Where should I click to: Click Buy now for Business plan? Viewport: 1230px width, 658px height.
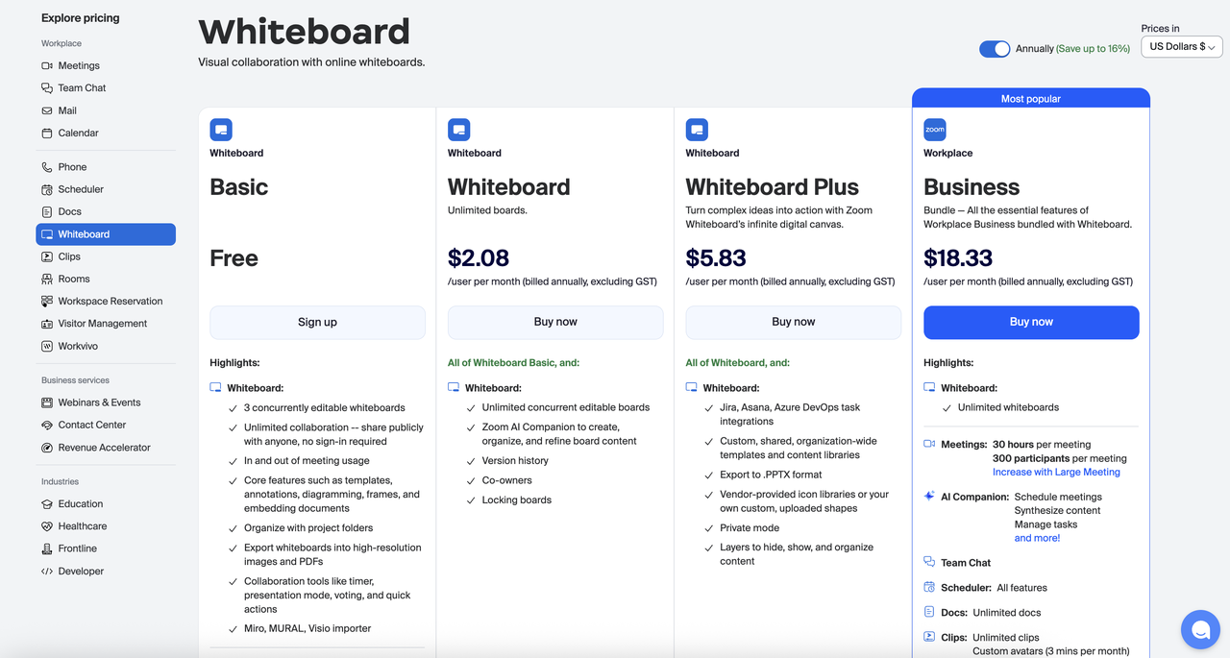click(x=1031, y=323)
